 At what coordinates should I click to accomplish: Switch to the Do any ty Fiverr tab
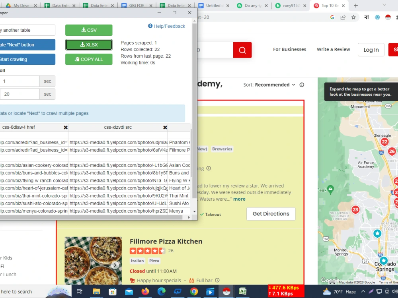252,5
